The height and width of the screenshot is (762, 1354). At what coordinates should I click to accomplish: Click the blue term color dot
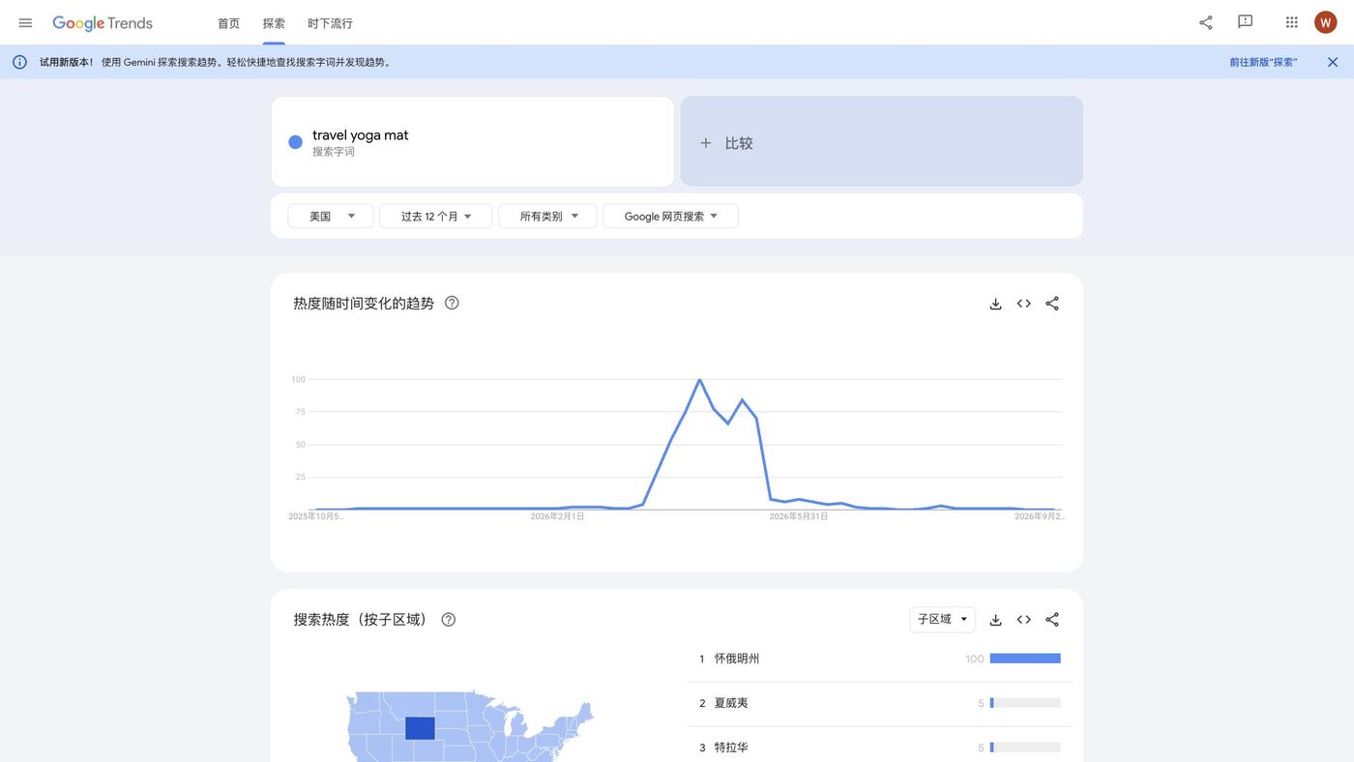[296, 142]
